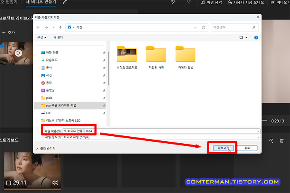
Task: Open the 저장된 사진 folder
Action: pyautogui.click(x=156, y=58)
